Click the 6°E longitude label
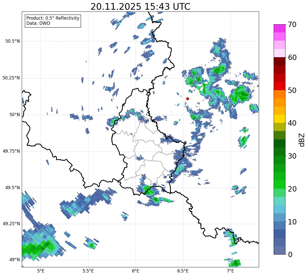The width and height of the screenshot is (308, 276). pos(136,271)
